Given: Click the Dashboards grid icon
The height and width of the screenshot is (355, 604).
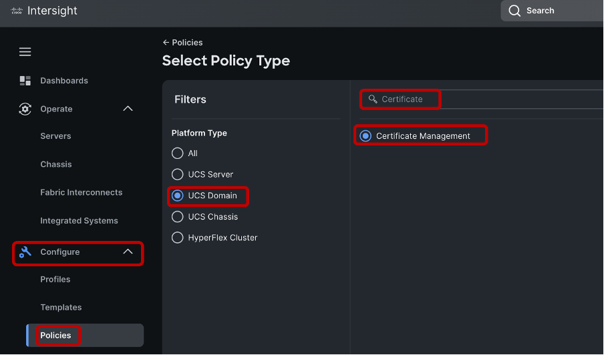Looking at the screenshot, I should click(x=25, y=80).
